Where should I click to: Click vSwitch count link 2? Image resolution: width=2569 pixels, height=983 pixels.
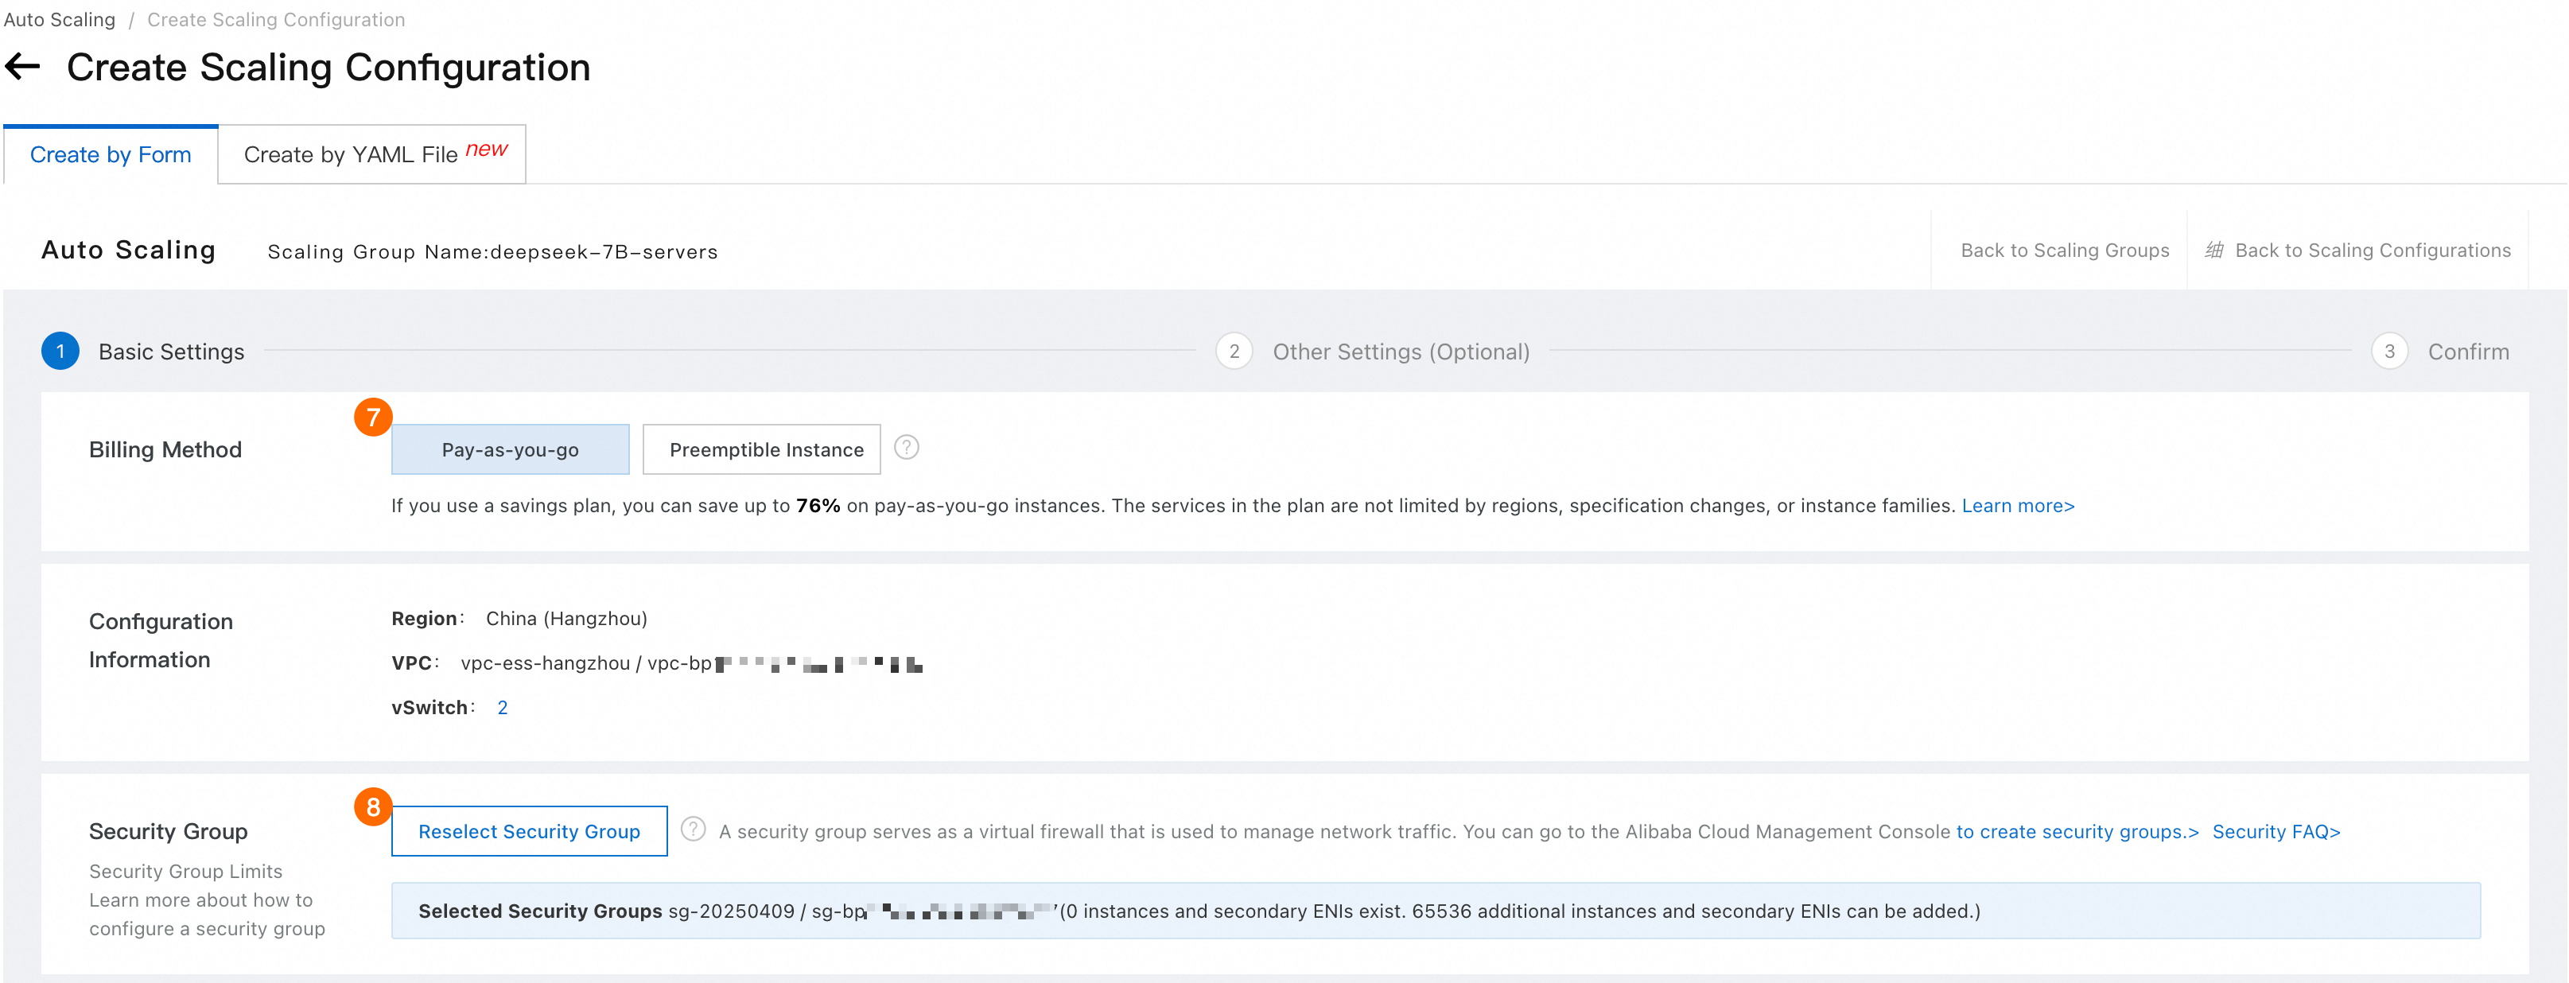(503, 707)
